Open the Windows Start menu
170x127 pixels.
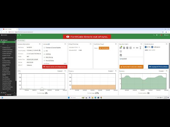click(69, 98)
